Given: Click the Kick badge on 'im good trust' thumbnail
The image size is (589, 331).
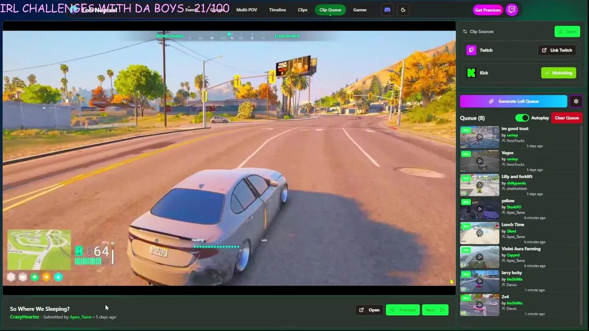Looking at the screenshot, I should tap(466, 130).
